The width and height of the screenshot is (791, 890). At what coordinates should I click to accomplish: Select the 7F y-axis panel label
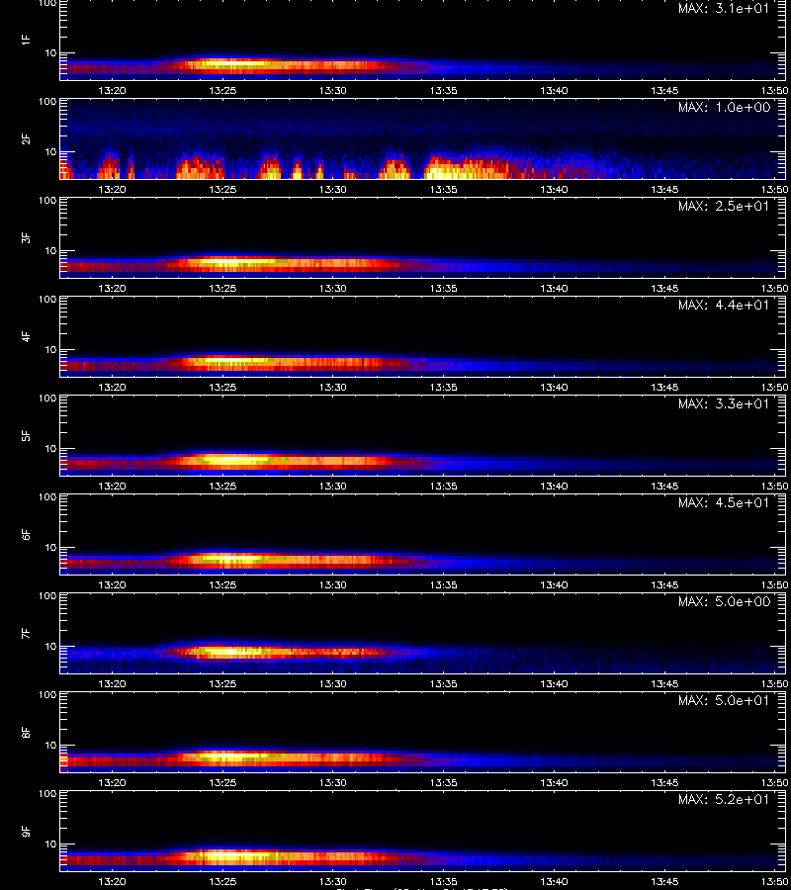[26, 633]
